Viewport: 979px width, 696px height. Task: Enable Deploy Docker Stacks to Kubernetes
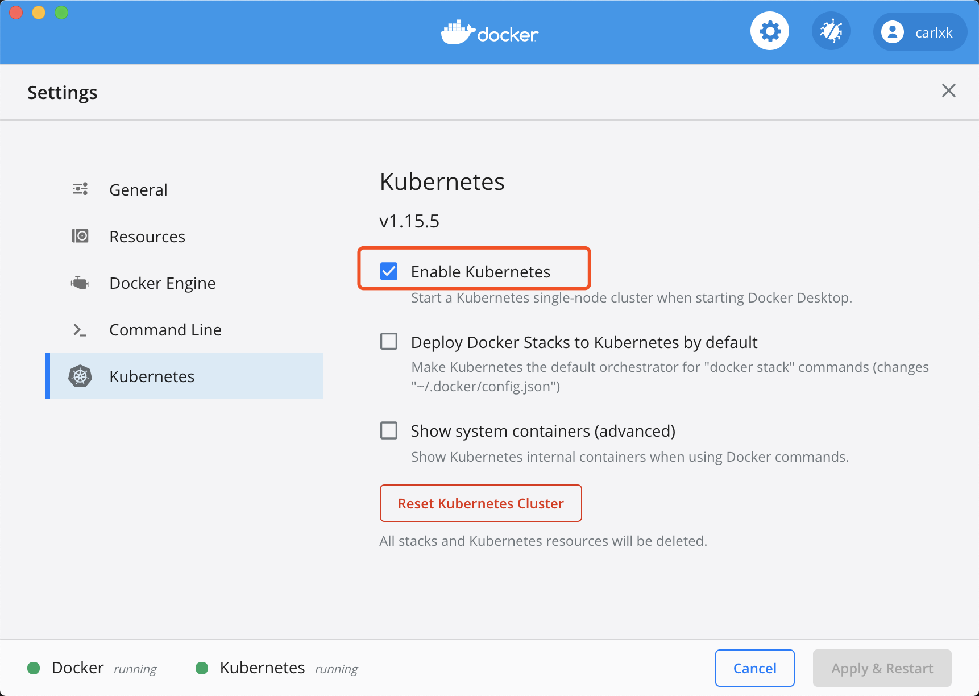point(389,341)
